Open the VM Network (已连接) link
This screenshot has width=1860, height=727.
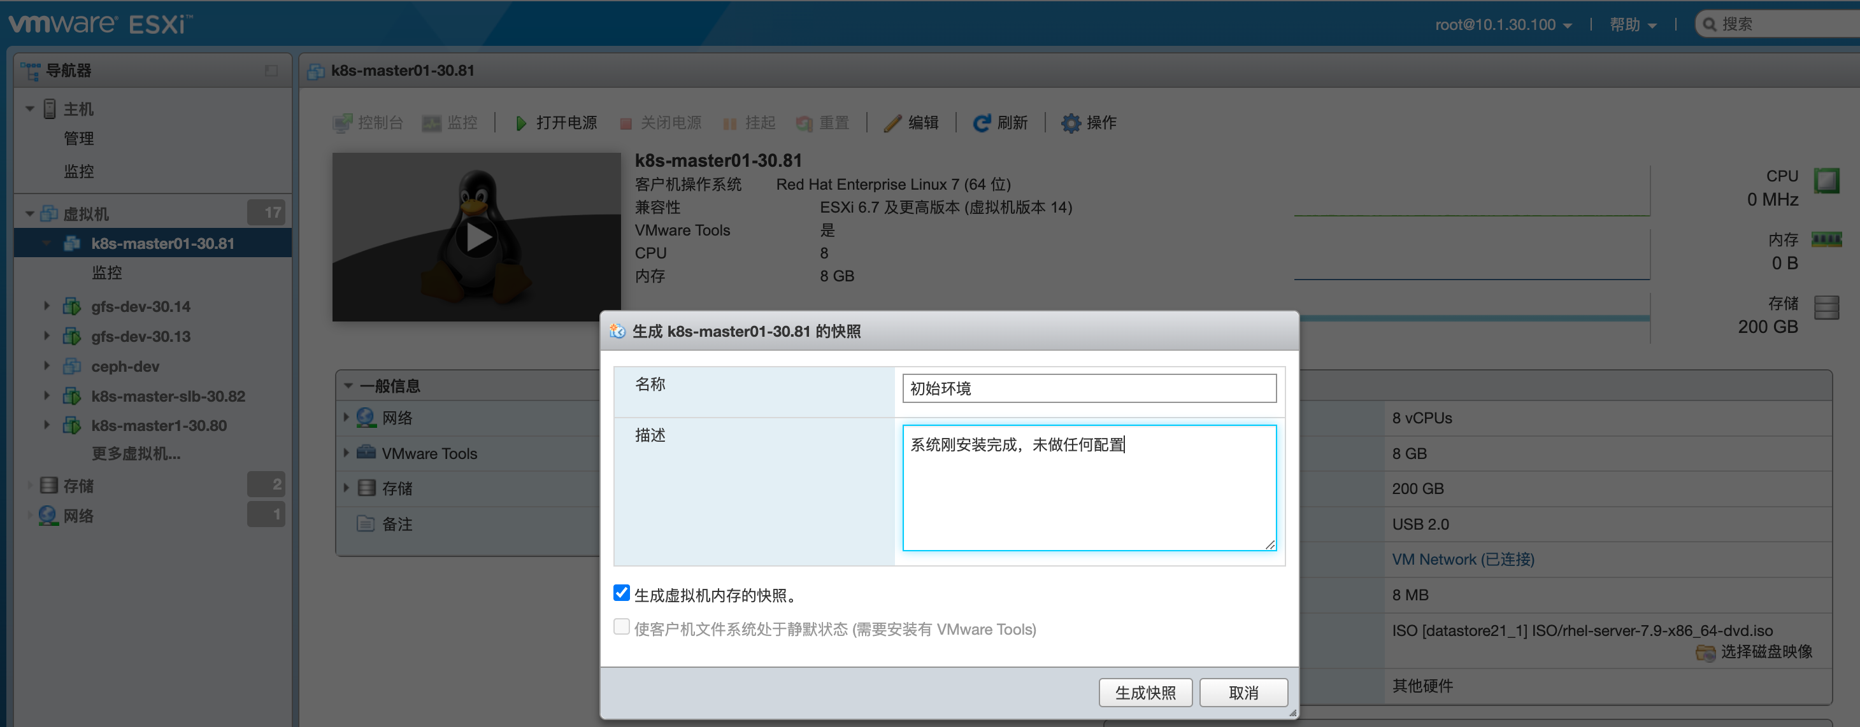pos(1463,560)
